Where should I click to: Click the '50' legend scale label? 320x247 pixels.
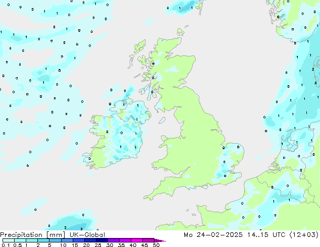pos(156,245)
